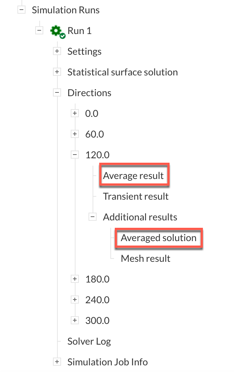Expand the 300.0 direction
The image size is (234, 372).
tap(75, 321)
